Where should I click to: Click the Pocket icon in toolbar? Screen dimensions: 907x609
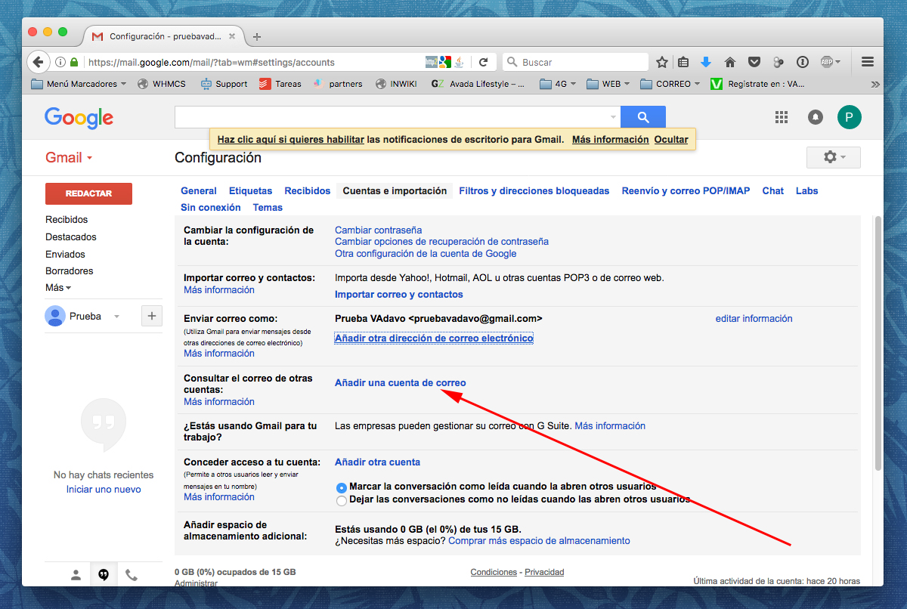754,62
